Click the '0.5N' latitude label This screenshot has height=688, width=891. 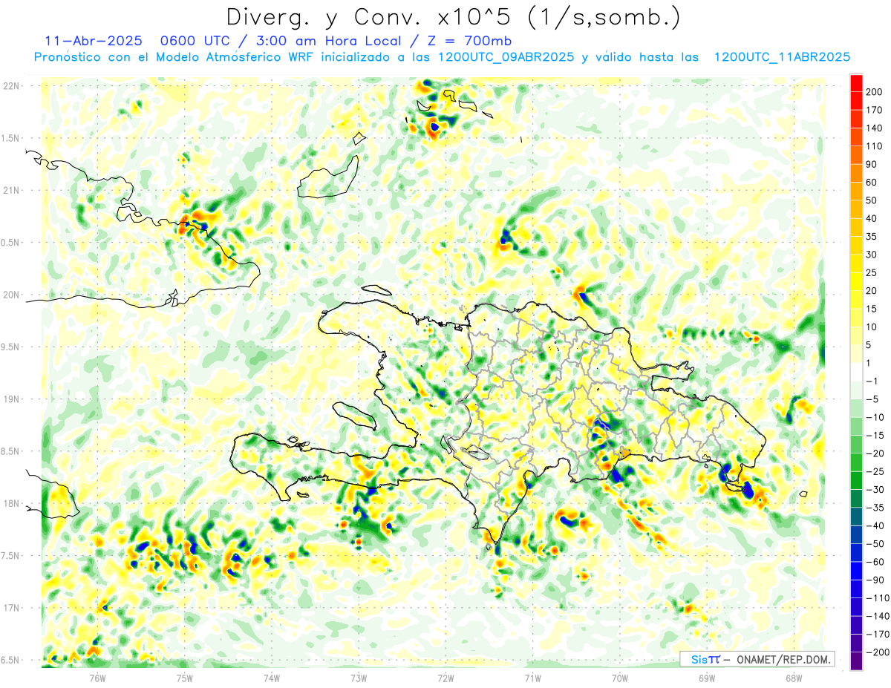tap(11, 243)
